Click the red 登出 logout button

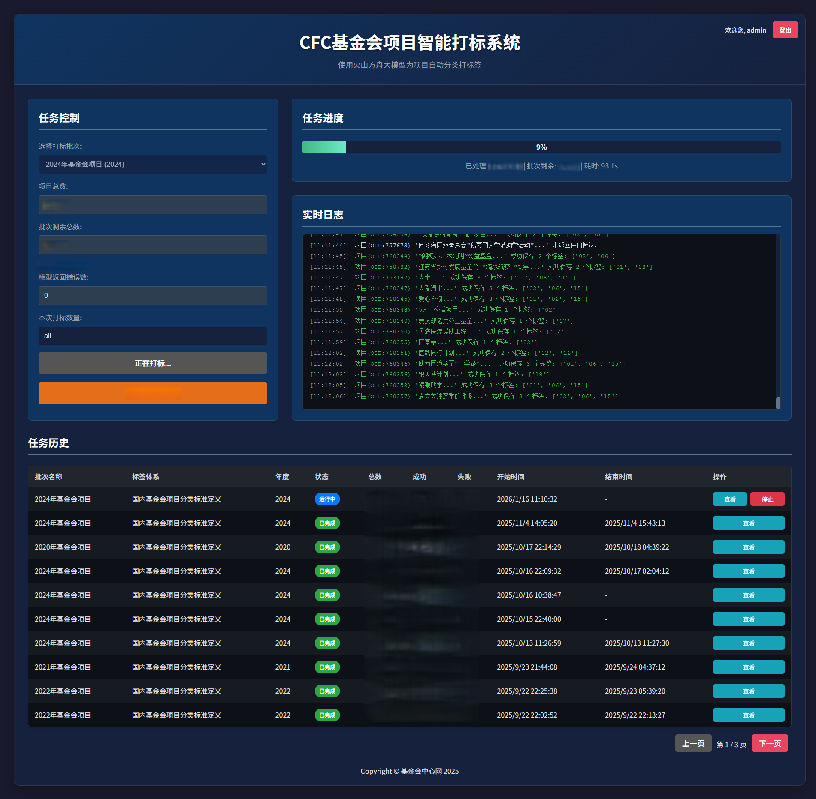(785, 30)
